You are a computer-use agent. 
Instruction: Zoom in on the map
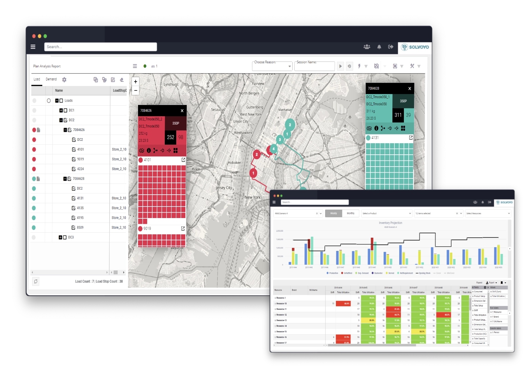136,82
